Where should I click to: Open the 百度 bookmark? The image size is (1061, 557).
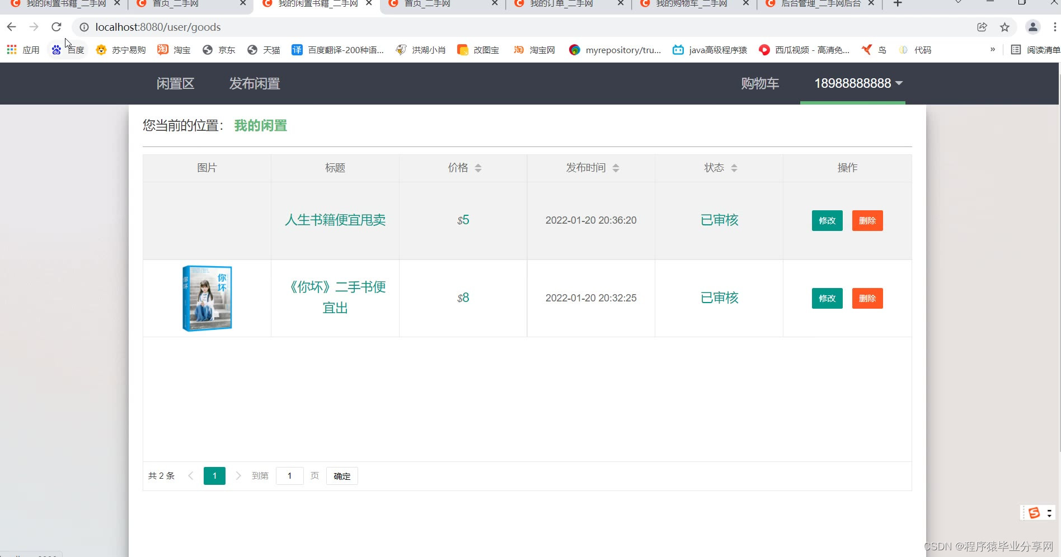click(68, 50)
